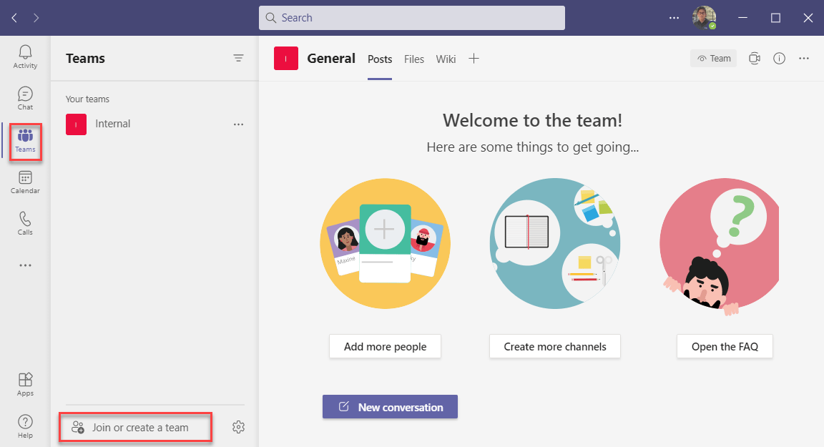Minimize the Teams window
This screenshot has height=447, width=824.
[x=742, y=18]
